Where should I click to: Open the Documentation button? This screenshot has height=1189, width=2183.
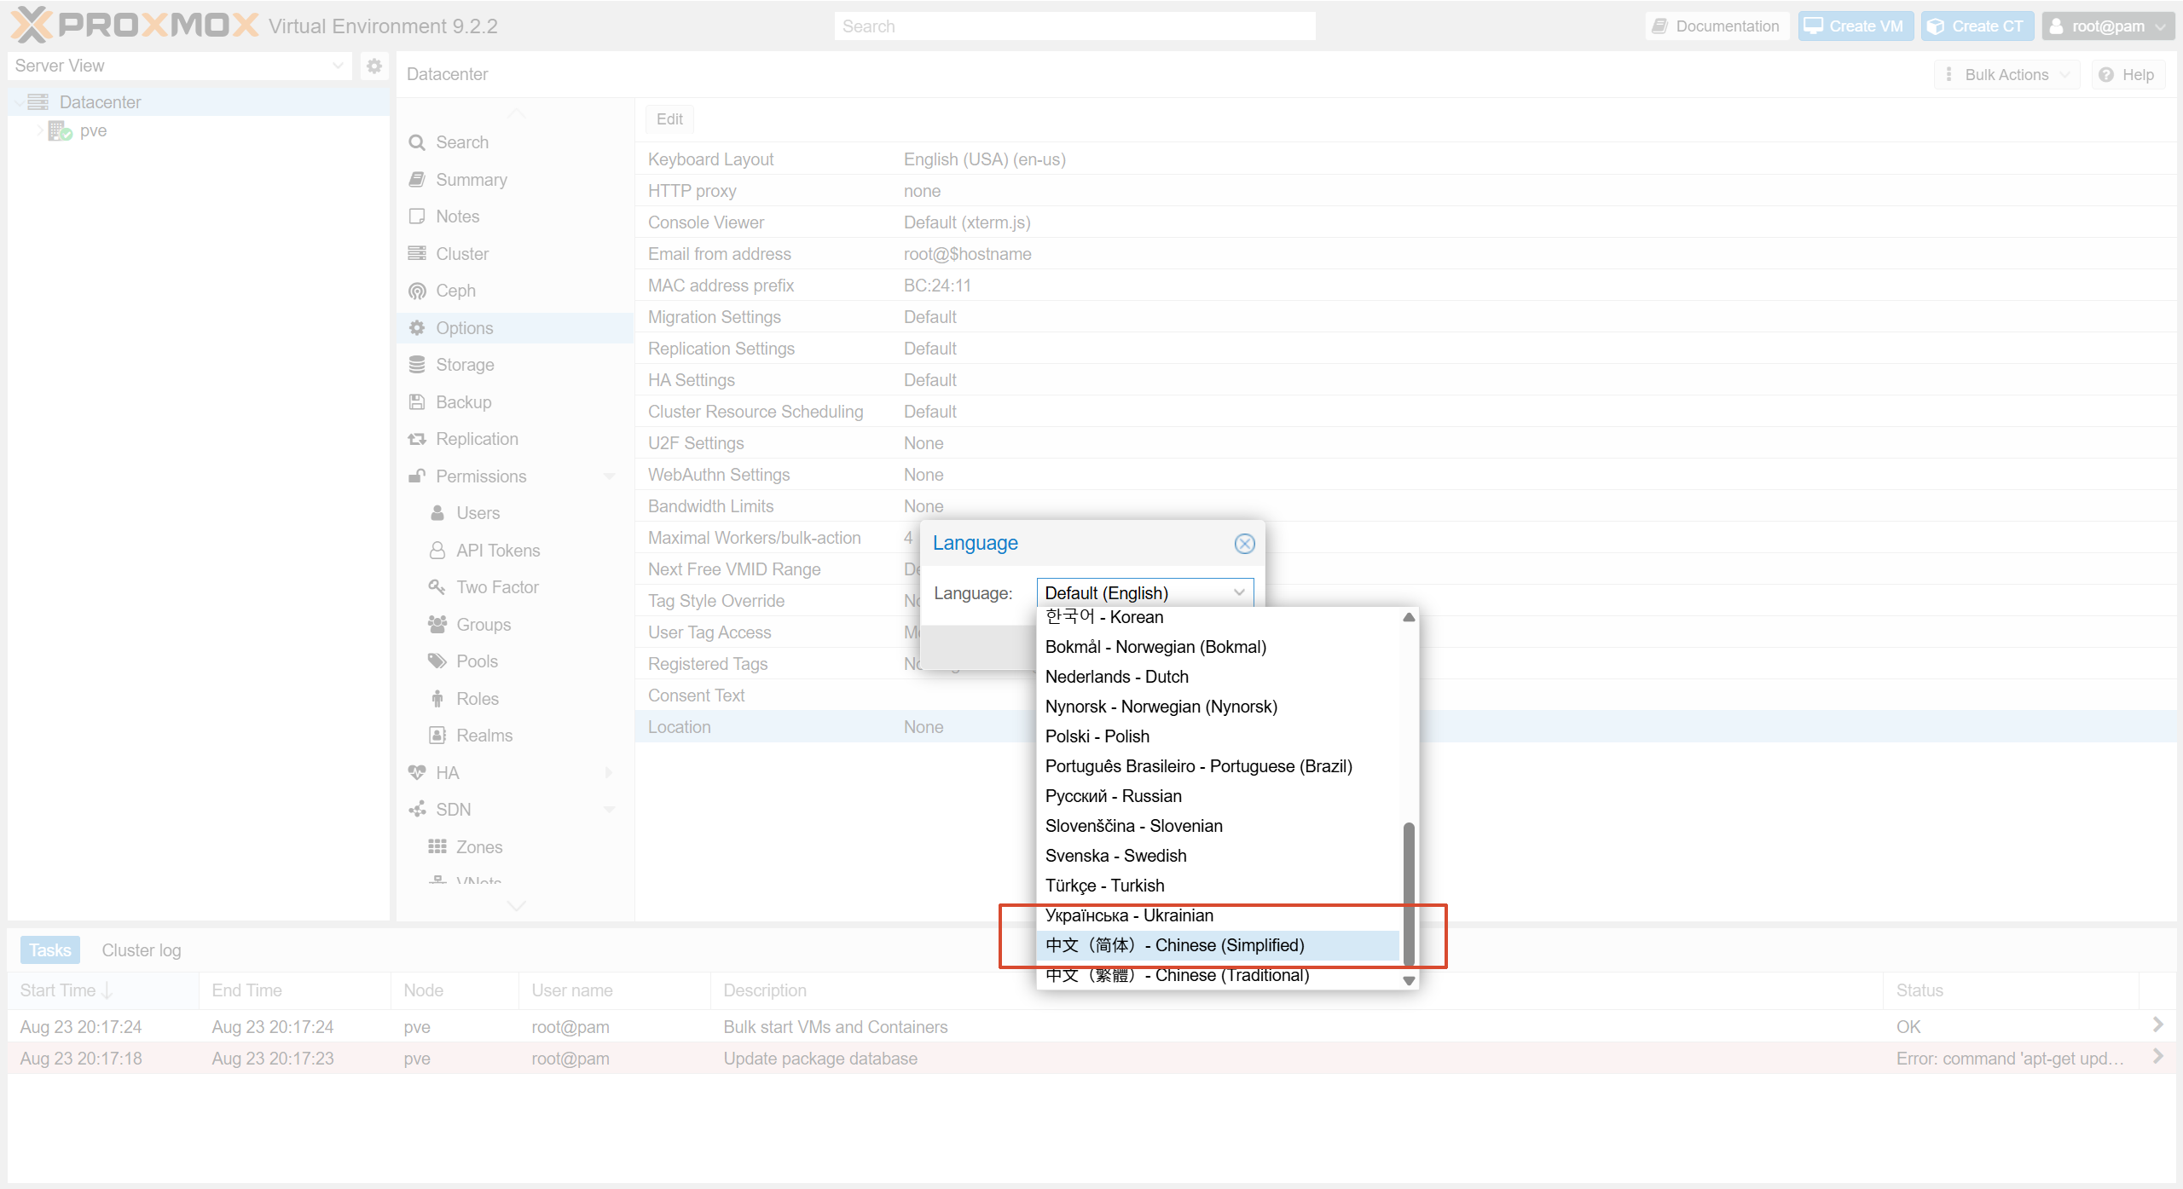click(x=1717, y=26)
